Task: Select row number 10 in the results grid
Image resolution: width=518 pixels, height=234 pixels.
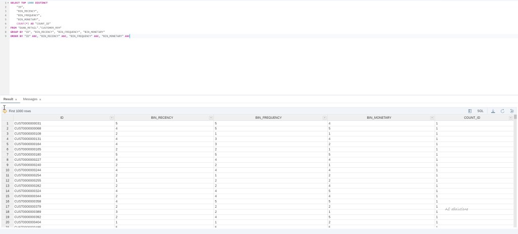Action: (7, 170)
